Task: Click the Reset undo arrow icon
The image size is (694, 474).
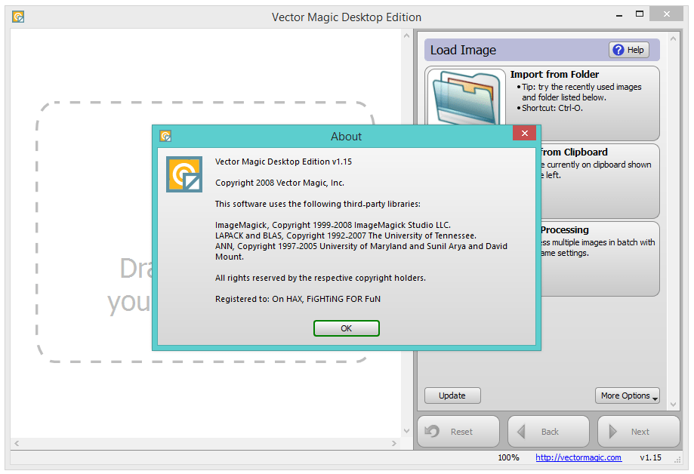Action: (431, 431)
